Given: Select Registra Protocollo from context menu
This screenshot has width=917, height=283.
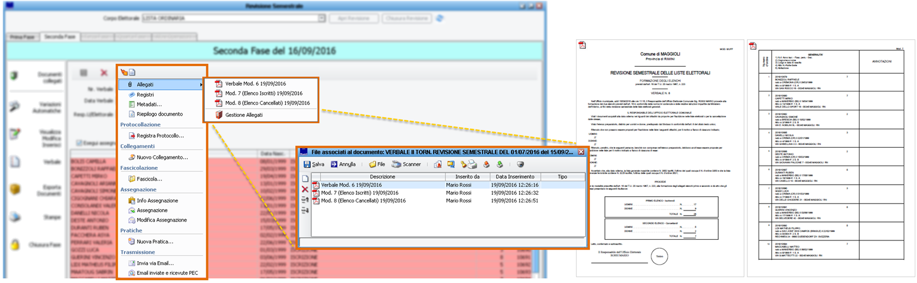Looking at the screenshot, I should click(x=160, y=136).
